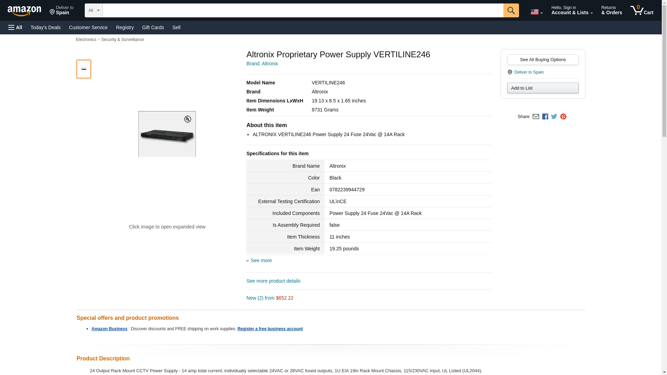Viewport: 667px width, 375px height.
Task: Open language flag selector dropdown
Action: point(536,12)
